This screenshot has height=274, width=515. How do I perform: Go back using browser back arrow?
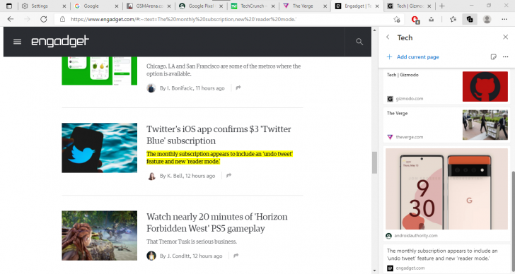click(11, 19)
